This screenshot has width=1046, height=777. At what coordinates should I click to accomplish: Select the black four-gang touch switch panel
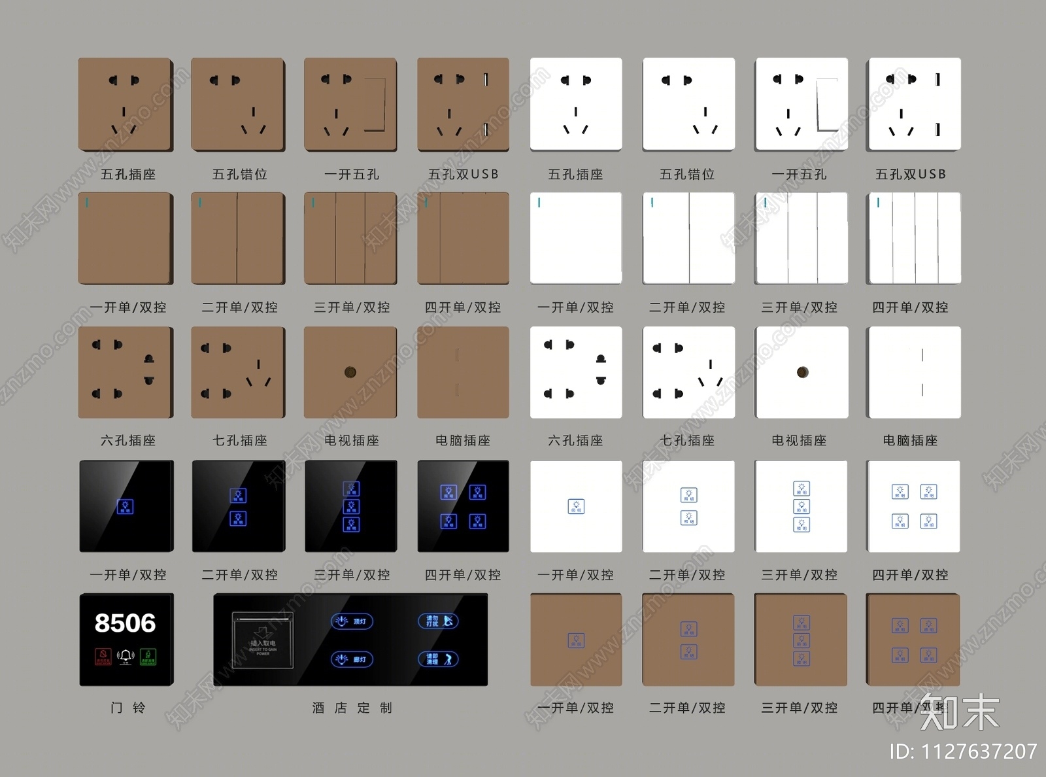coord(464,506)
